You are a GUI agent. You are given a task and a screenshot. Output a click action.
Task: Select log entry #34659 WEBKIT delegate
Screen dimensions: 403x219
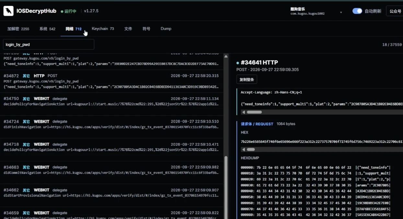coord(111,213)
